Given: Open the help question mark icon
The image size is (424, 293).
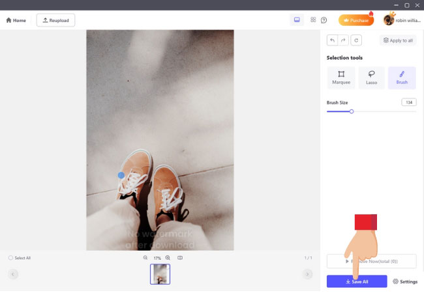Looking at the screenshot, I should click(324, 20).
